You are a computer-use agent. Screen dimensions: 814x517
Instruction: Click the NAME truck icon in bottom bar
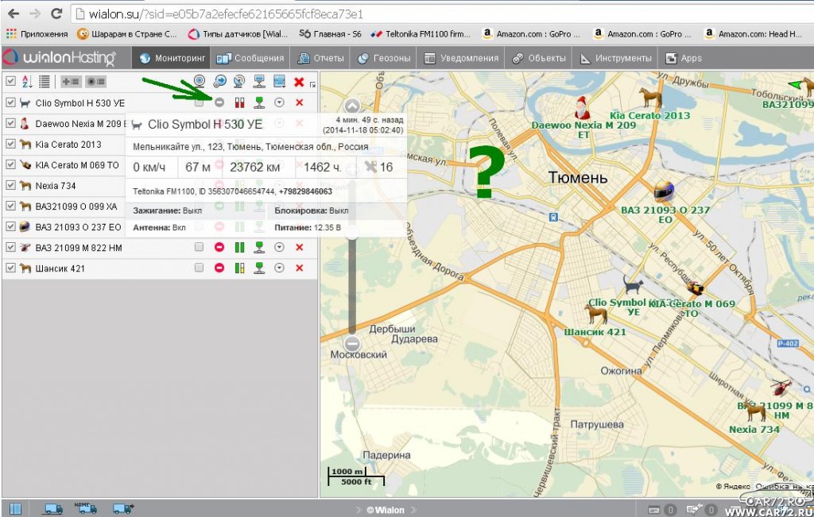(x=86, y=507)
